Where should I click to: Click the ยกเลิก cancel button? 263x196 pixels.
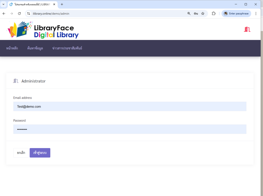click(x=21, y=153)
